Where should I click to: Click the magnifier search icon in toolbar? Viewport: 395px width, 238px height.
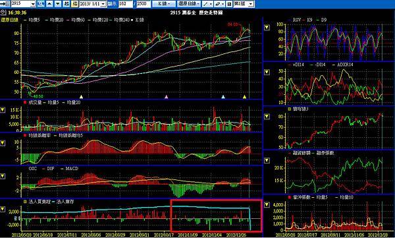coord(41,4)
